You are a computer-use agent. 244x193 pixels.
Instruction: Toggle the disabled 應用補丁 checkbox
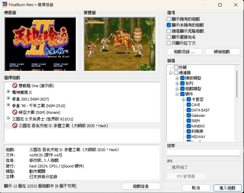[169, 167]
